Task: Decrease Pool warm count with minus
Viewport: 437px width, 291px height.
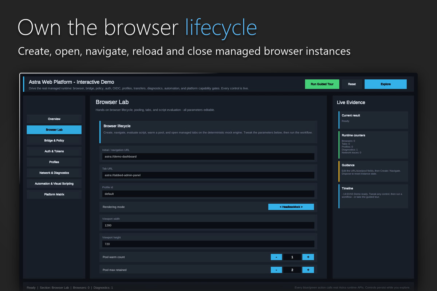Action: pyautogui.click(x=276, y=257)
